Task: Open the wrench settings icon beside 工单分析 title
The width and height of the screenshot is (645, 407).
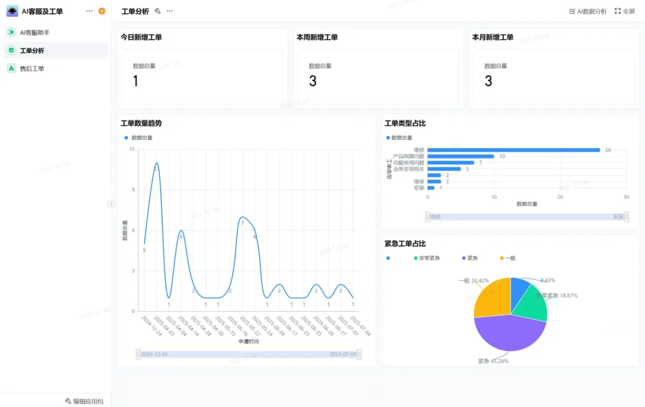Action: 157,11
